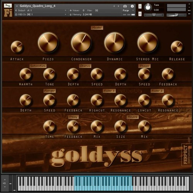The image size is (193, 193).
Task: Open the Purge dropdown menu
Action: click(x=128, y=10)
